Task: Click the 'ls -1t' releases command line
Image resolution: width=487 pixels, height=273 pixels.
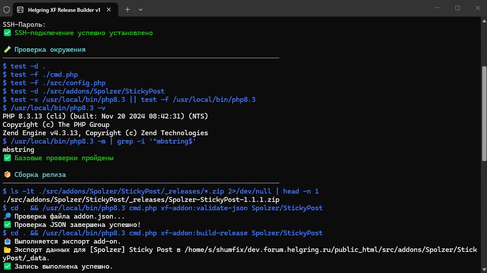Action: tap(161, 191)
